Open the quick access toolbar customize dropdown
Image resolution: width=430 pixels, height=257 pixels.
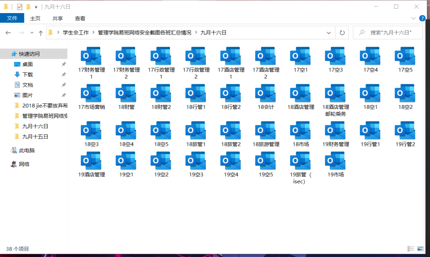pyautogui.click(x=36, y=7)
